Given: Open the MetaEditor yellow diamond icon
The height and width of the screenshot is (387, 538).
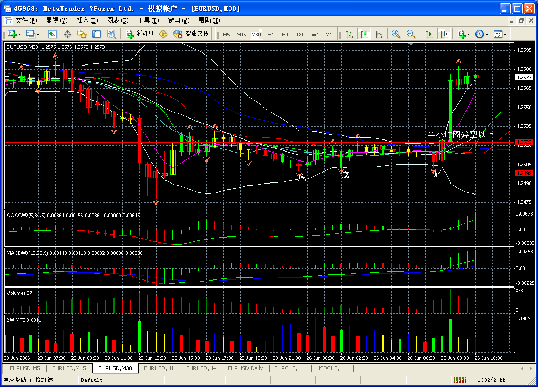Looking at the screenshot, I should click(x=163, y=34).
